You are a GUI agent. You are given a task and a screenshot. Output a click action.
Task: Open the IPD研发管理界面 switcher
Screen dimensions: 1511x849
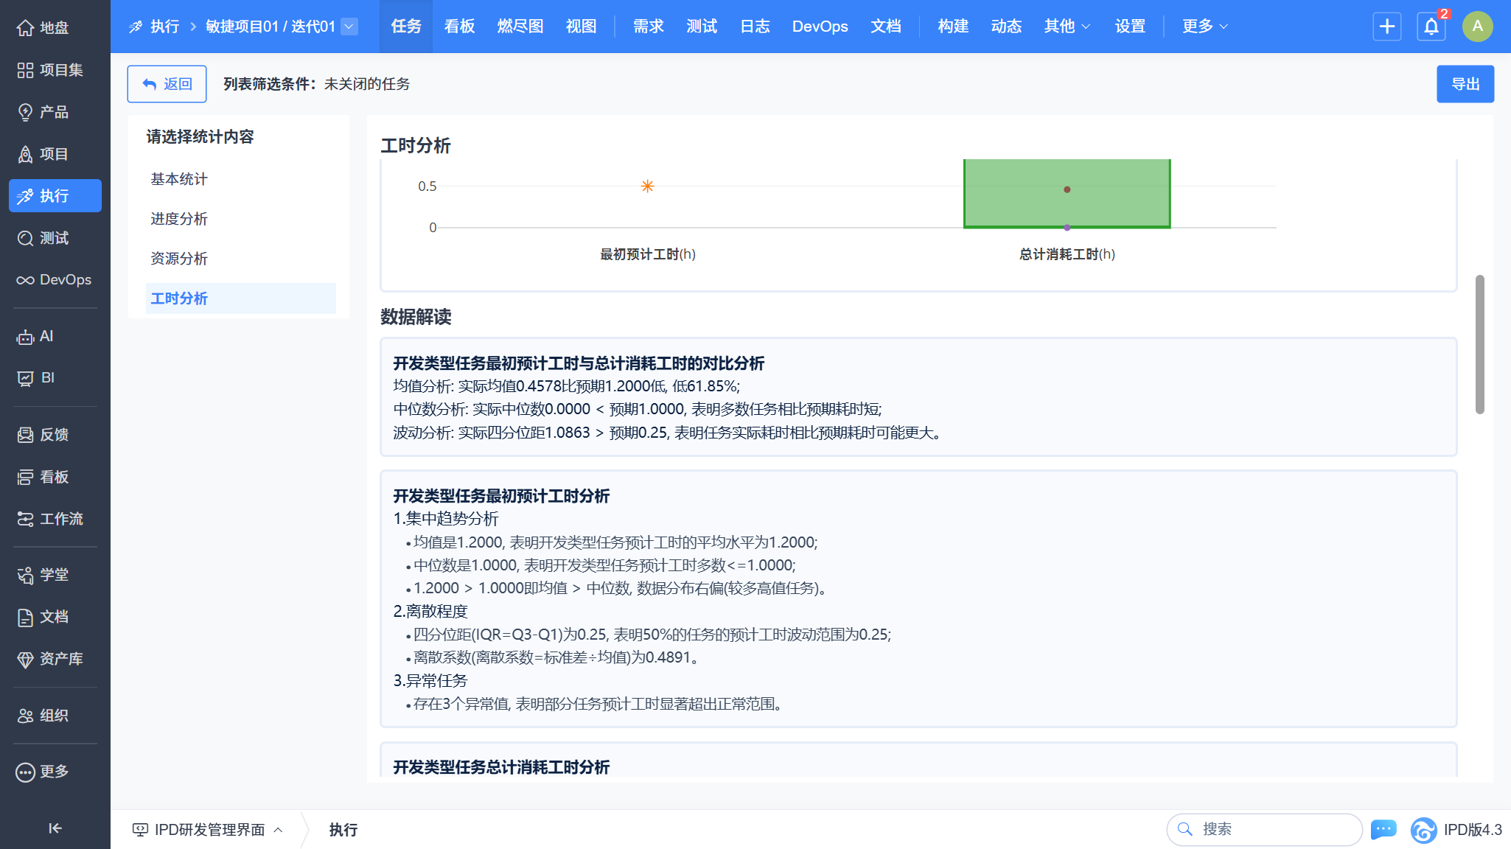(208, 830)
